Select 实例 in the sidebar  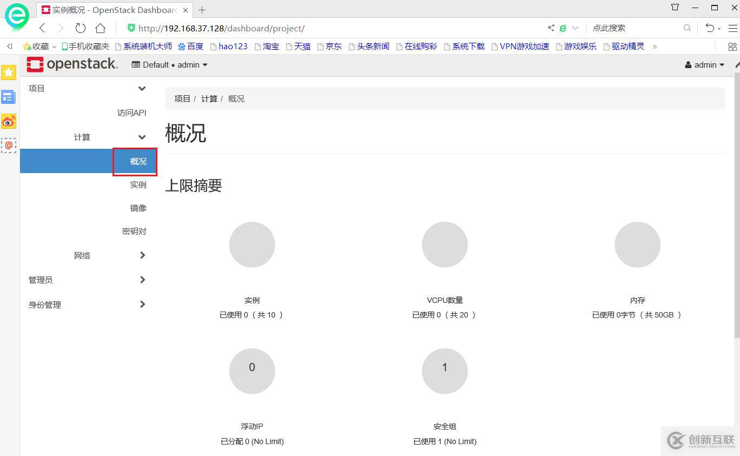click(x=138, y=184)
